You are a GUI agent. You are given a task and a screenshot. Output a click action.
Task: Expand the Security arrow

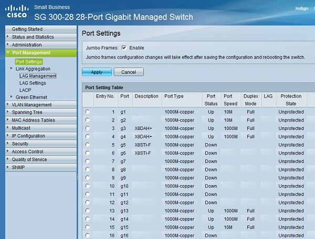coord(8,143)
